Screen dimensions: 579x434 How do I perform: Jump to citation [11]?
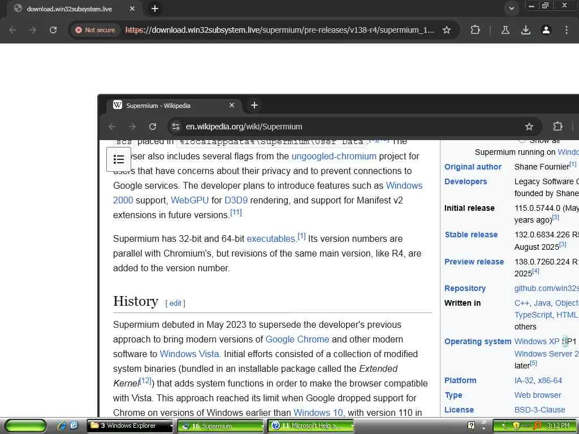point(236,212)
